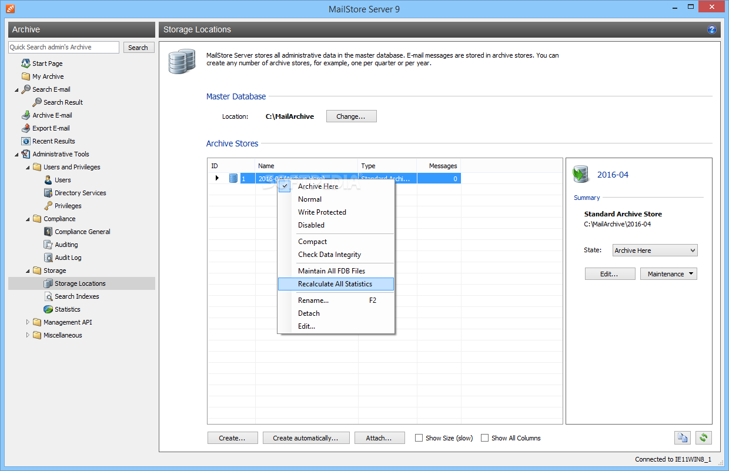Click the Search Indexes icon
This screenshot has height=471, width=729.
click(x=48, y=296)
